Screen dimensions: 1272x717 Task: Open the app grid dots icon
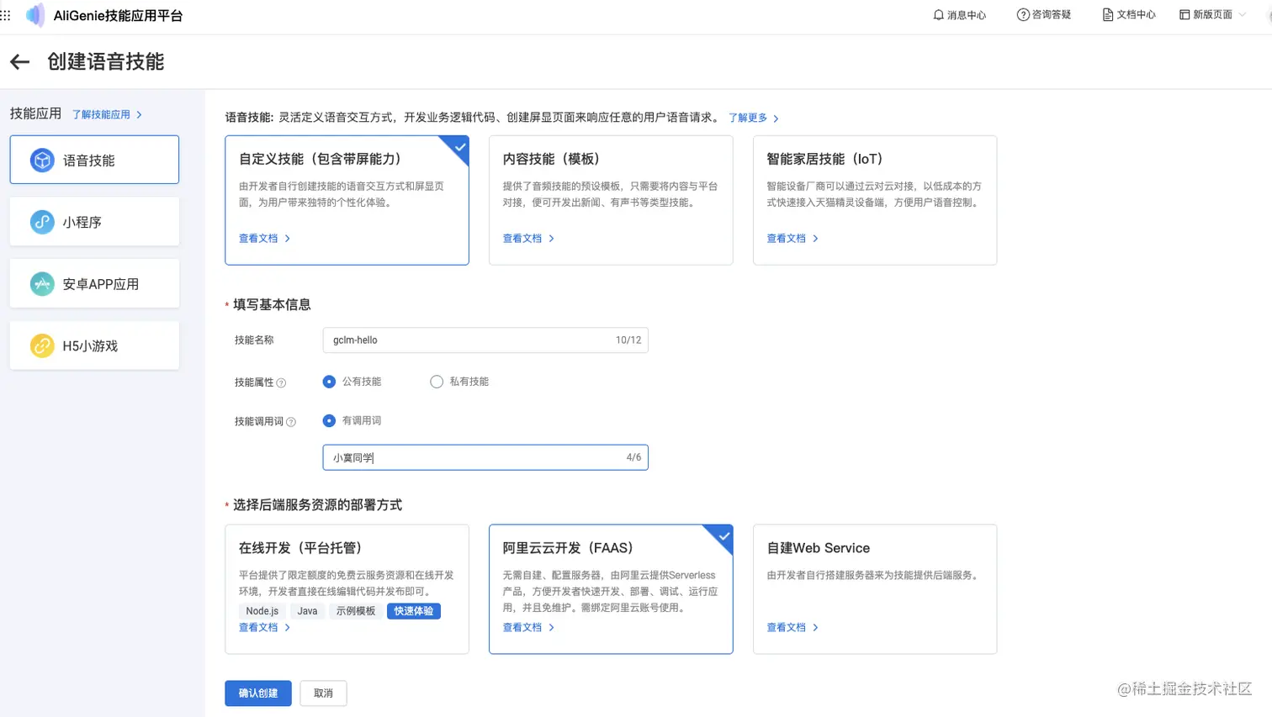[5, 15]
